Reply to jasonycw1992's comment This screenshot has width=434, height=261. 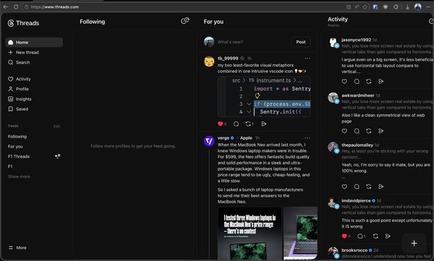pos(357,81)
